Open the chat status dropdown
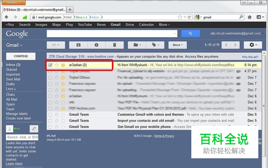This screenshot has height=168, width=268. point(17,129)
